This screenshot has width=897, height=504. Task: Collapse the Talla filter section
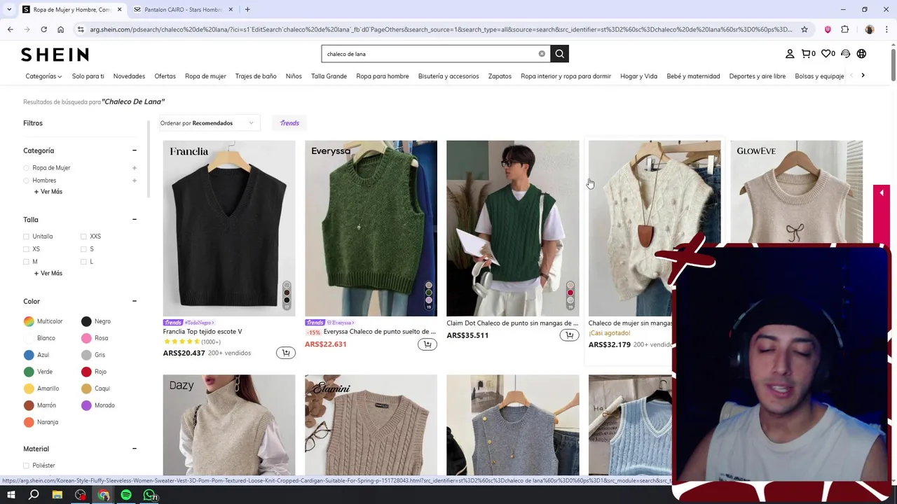coord(134,220)
